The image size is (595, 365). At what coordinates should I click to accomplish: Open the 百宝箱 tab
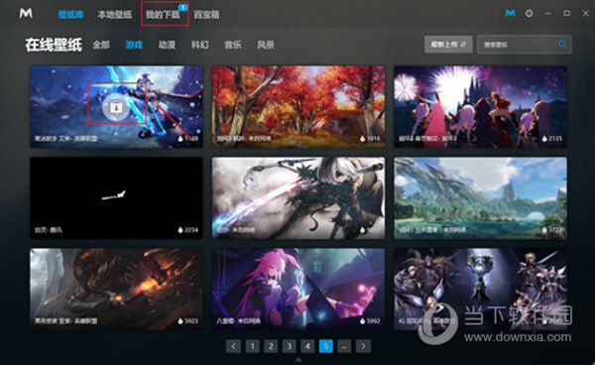[x=206, y=15]
